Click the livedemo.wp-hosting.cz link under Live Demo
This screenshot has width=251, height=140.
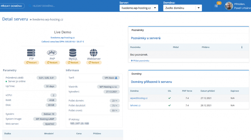coord(63,38)
